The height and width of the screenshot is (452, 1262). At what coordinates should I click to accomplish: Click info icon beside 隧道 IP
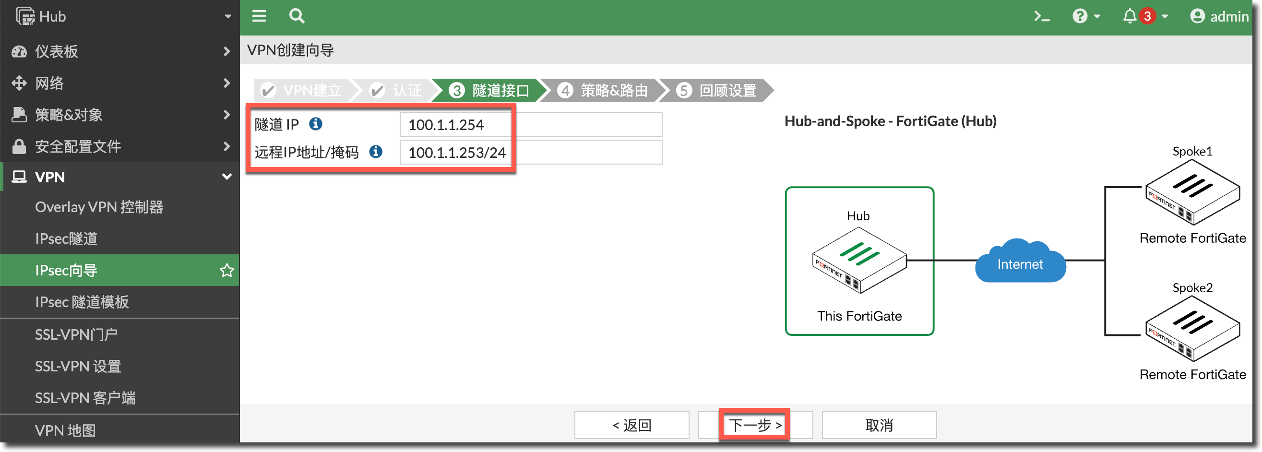316,124
